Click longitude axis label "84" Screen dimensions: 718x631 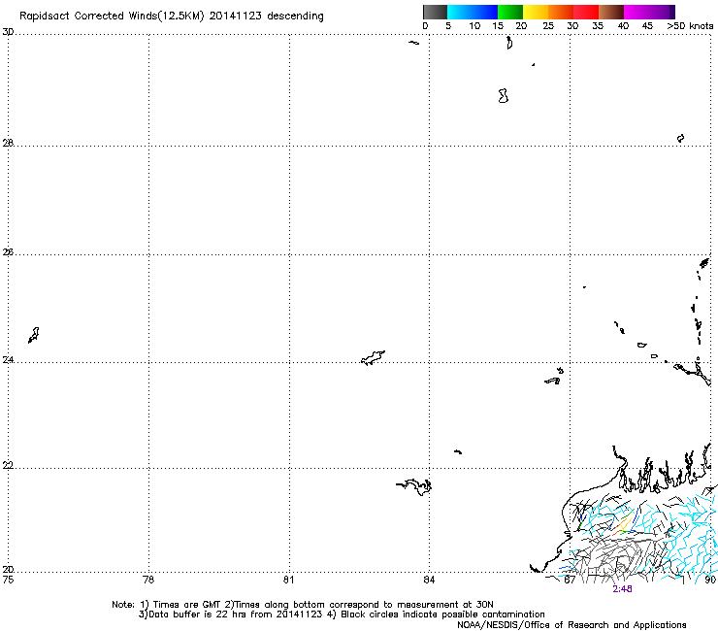(429, 580)
